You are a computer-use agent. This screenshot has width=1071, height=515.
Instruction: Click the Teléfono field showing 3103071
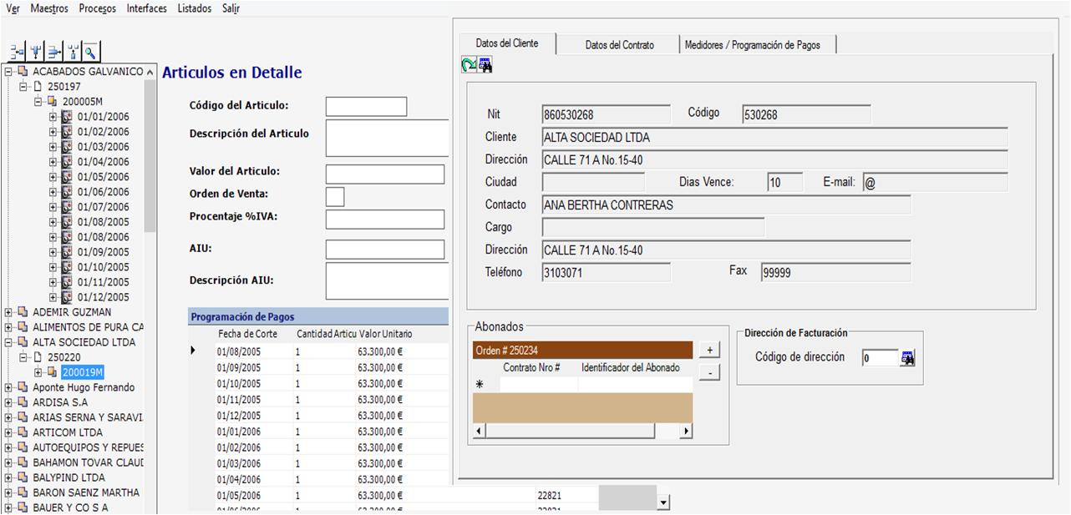(607, 272)
